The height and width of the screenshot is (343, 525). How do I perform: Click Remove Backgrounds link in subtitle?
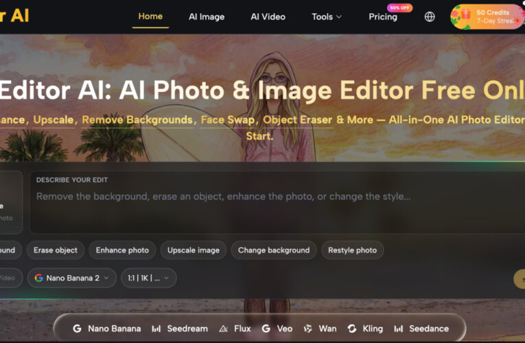[x=137, y=120]
